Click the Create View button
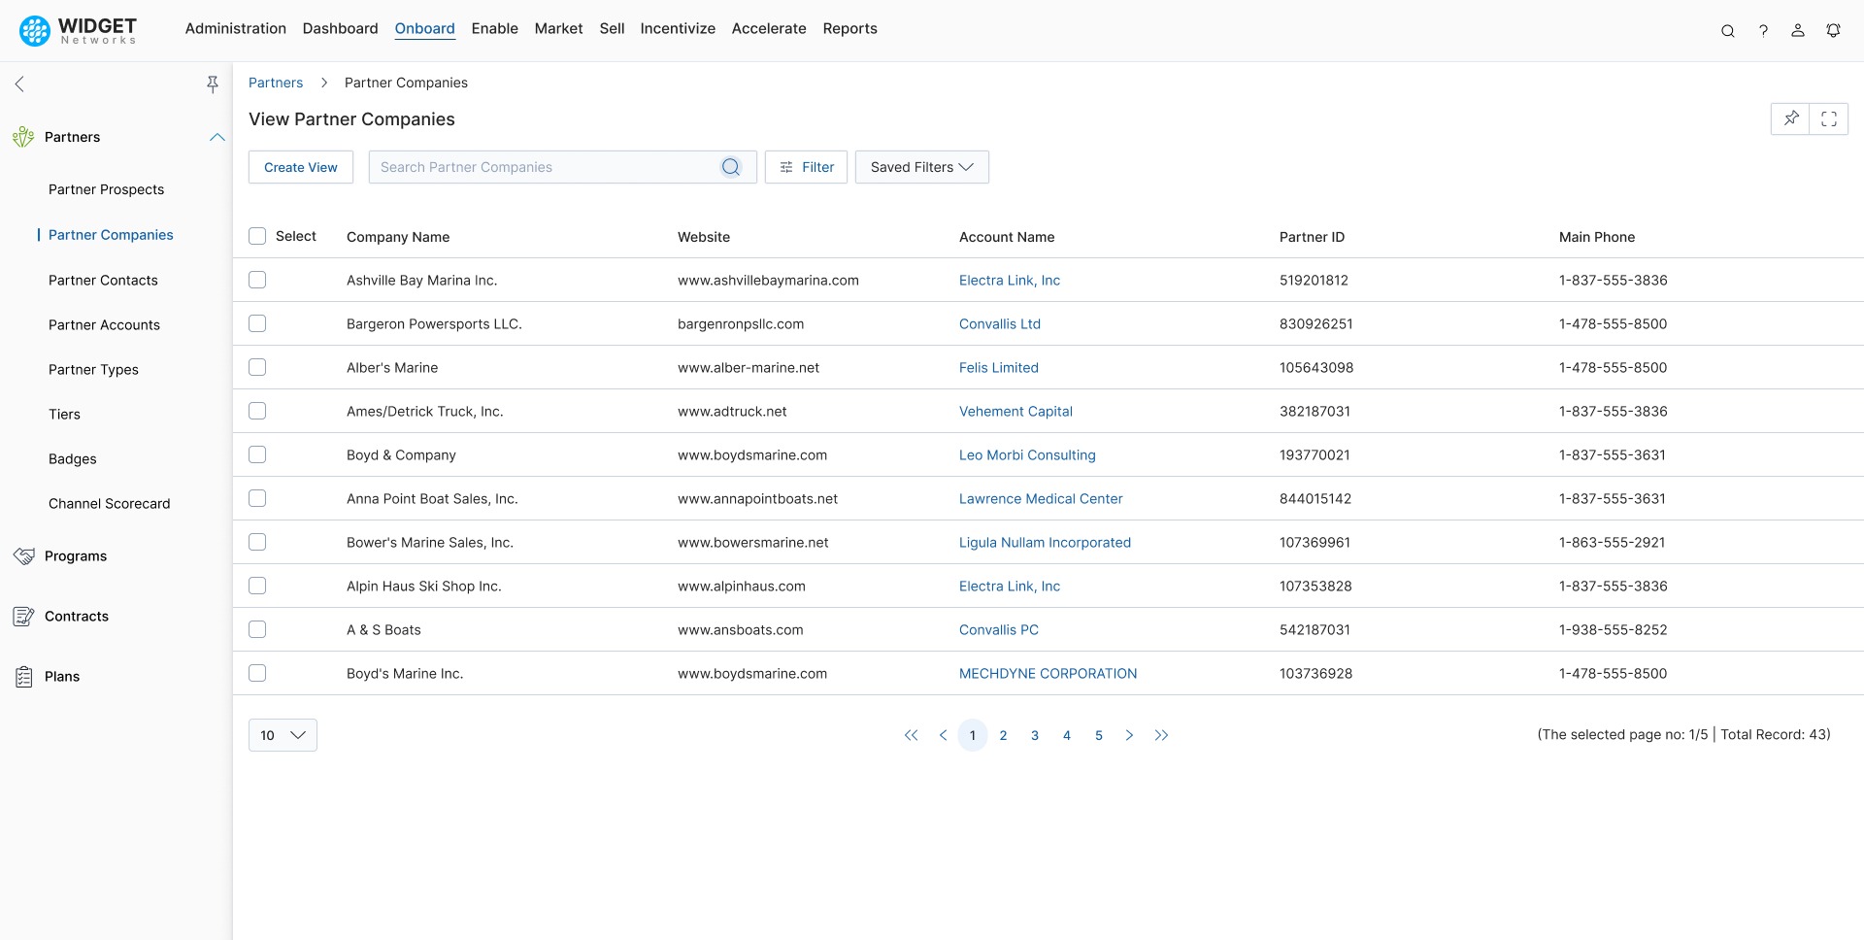The width and height of the screenshot is (1864, 940). click(301, 167)
